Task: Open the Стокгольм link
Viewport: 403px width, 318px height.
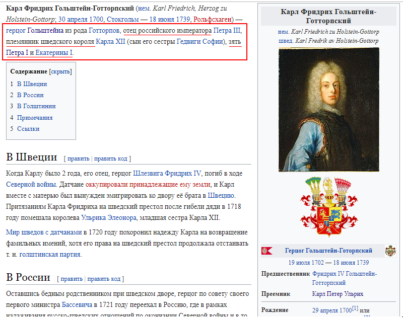Action: coord(122,19)
